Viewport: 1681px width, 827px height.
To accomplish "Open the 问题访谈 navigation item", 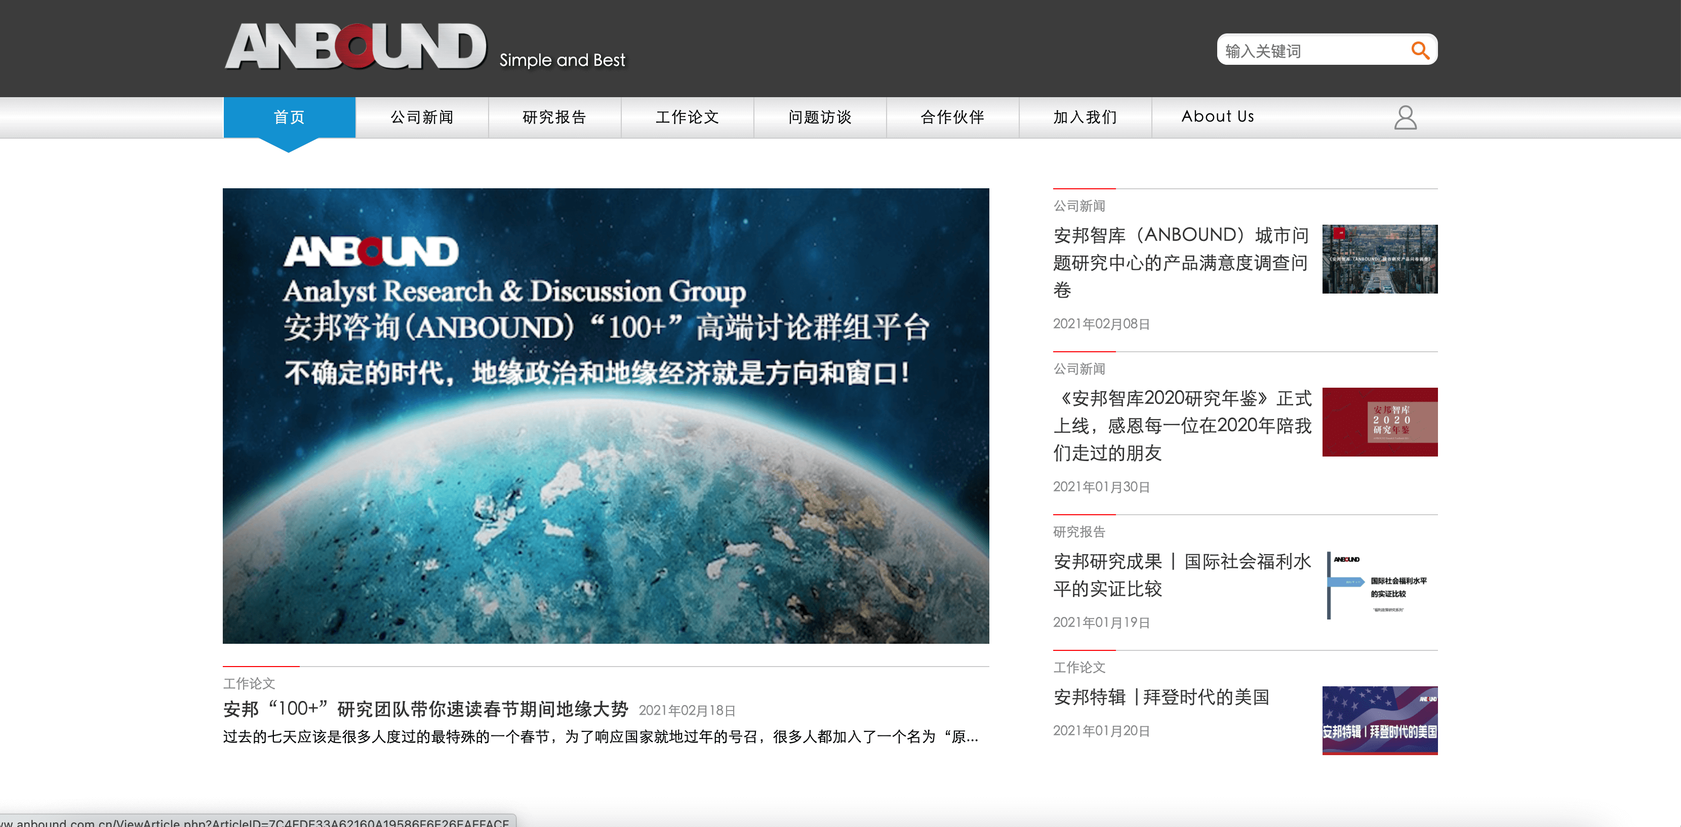I will point(820,117).
